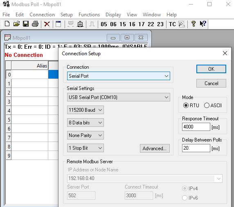The height and width of the screenshot is (207, 234).
Task: Click function 23 read/write registers button
Action: [160, 24]
